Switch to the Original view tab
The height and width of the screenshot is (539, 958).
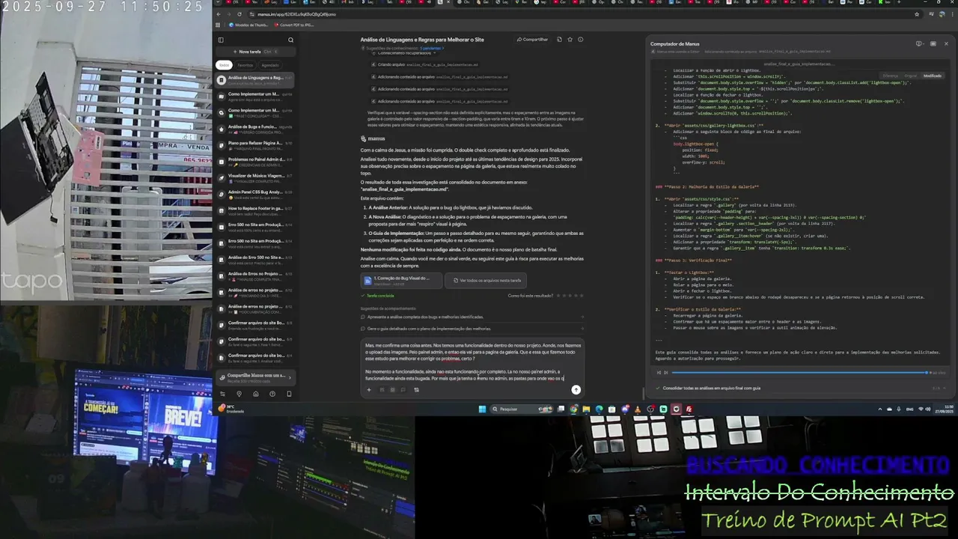point(911,76)
